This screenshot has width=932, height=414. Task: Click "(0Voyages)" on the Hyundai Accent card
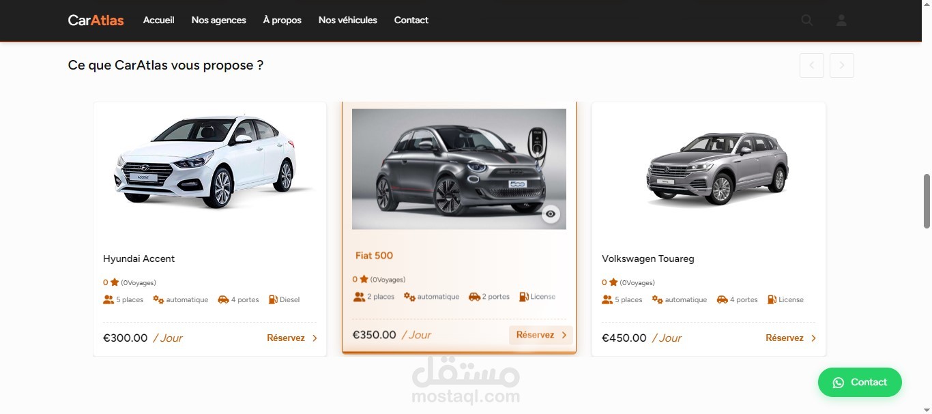pos(139,283)
